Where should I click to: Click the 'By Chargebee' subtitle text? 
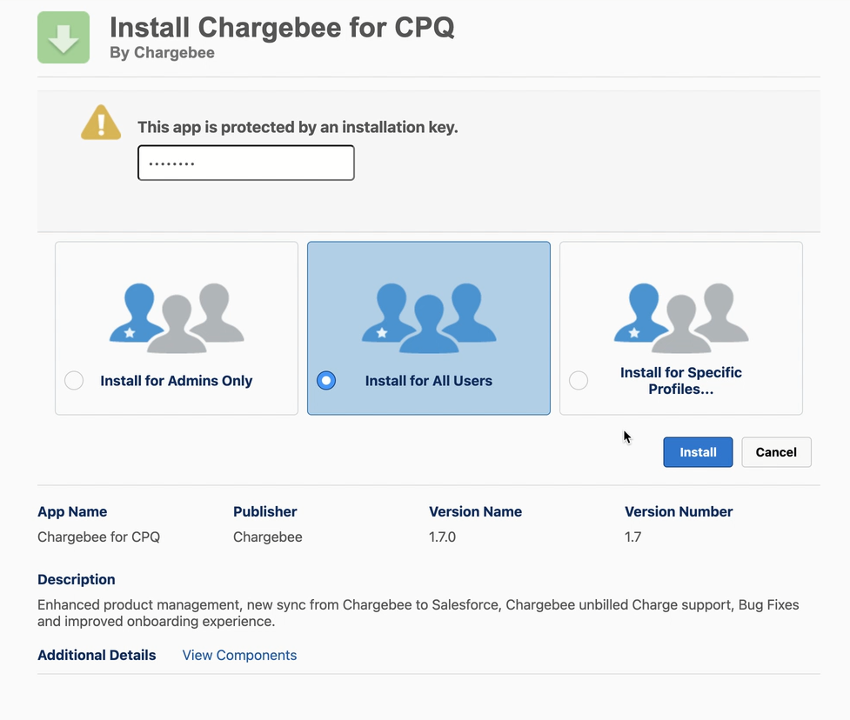pyautogui.click(x=162, y=53)
